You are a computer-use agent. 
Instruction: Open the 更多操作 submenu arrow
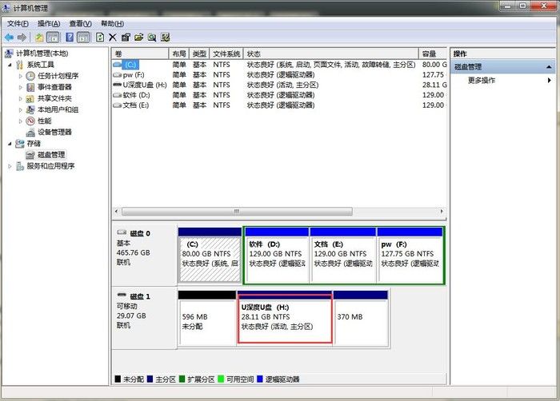coord(550,81)
